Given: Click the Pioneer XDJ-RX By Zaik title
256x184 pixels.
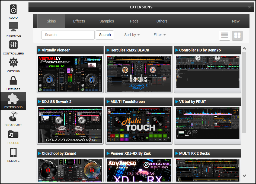Looking at the screenshot, I should coord(131,153).
